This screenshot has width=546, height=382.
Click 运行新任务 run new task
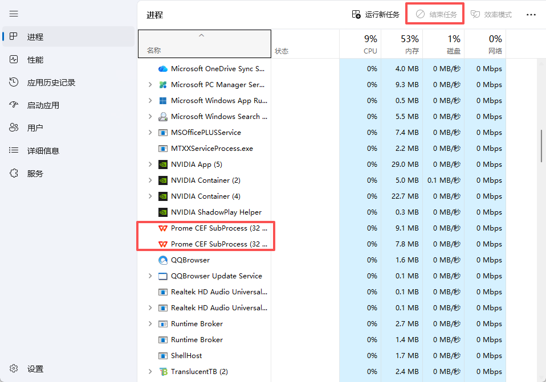pos(376,14)
